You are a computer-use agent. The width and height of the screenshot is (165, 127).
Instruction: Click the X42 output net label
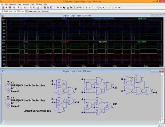155,92
